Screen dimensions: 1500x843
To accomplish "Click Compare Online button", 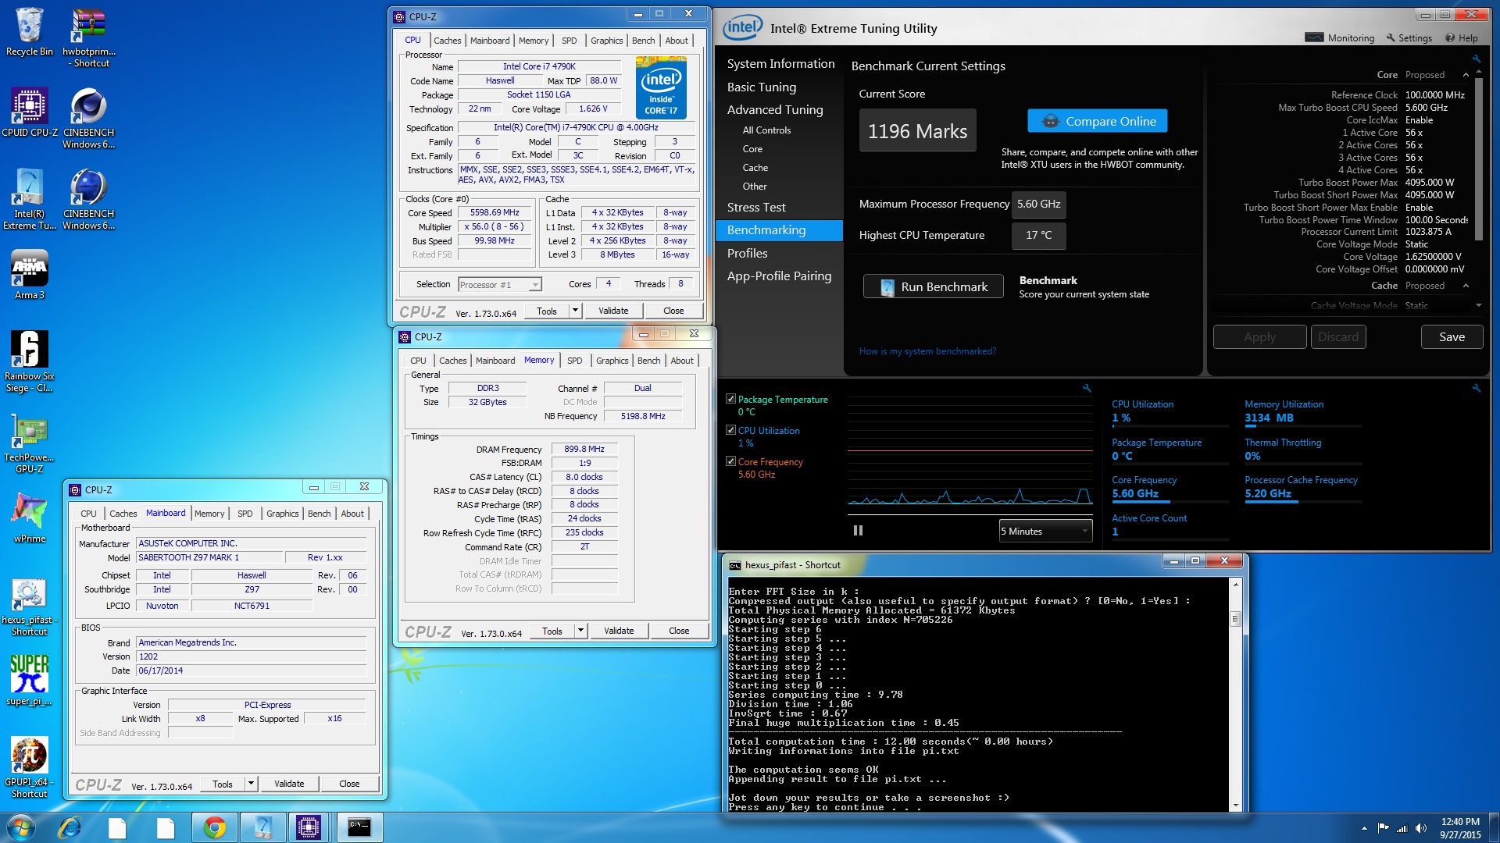I will pyautogui.click(x=1097, y=121).
